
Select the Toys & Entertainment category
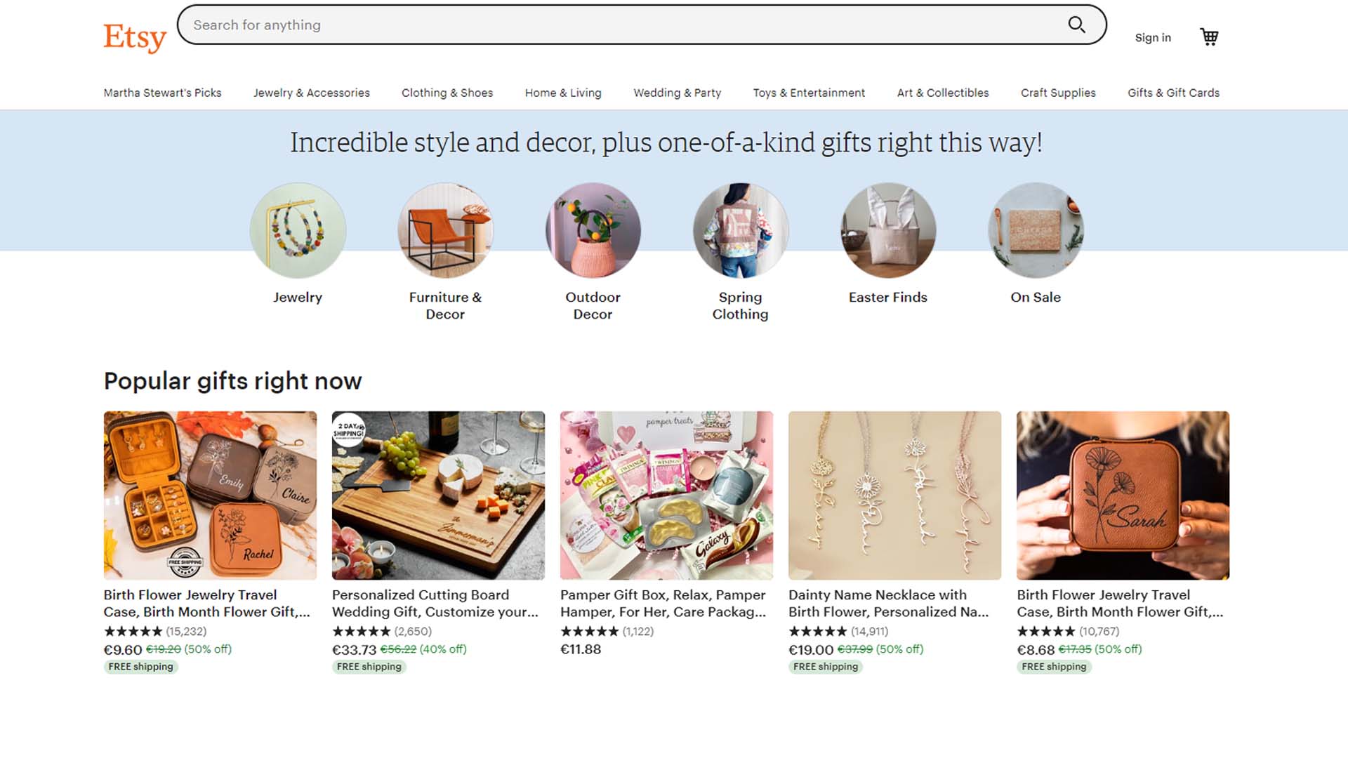809,92
